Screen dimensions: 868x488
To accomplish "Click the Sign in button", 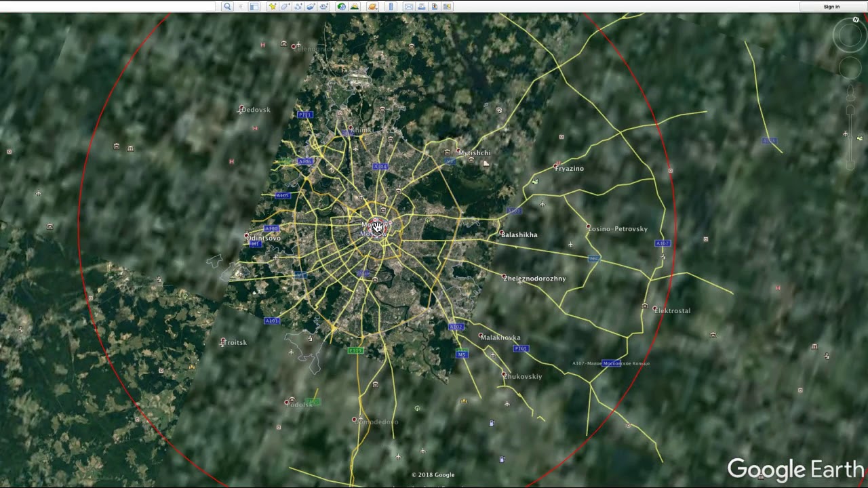I will coord(831,7).
